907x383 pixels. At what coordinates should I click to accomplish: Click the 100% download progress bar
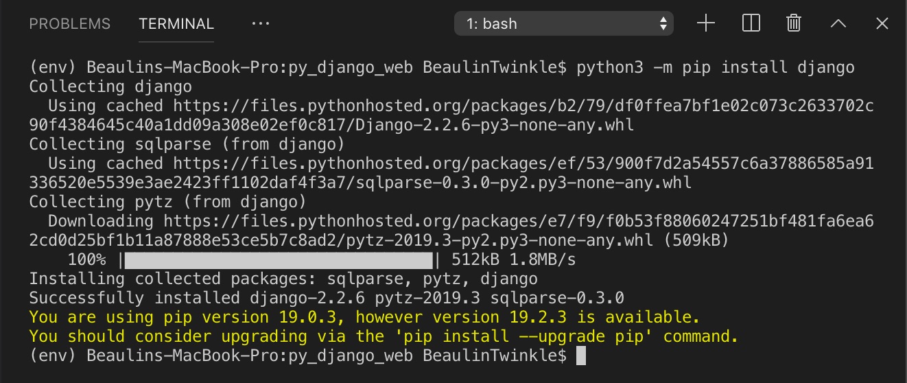[x=279, y=260]
